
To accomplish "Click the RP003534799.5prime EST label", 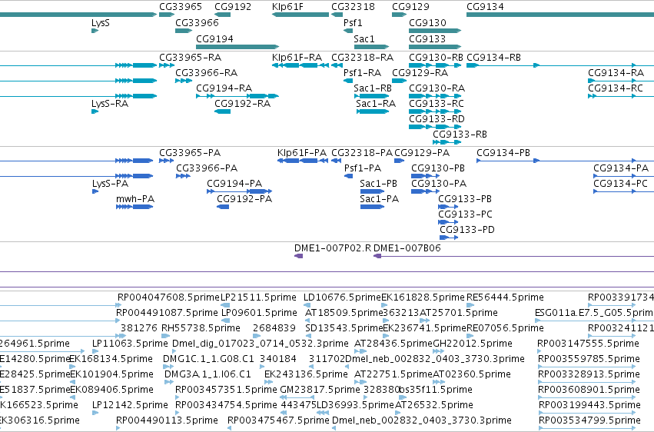I will click(x=589, y=420).
